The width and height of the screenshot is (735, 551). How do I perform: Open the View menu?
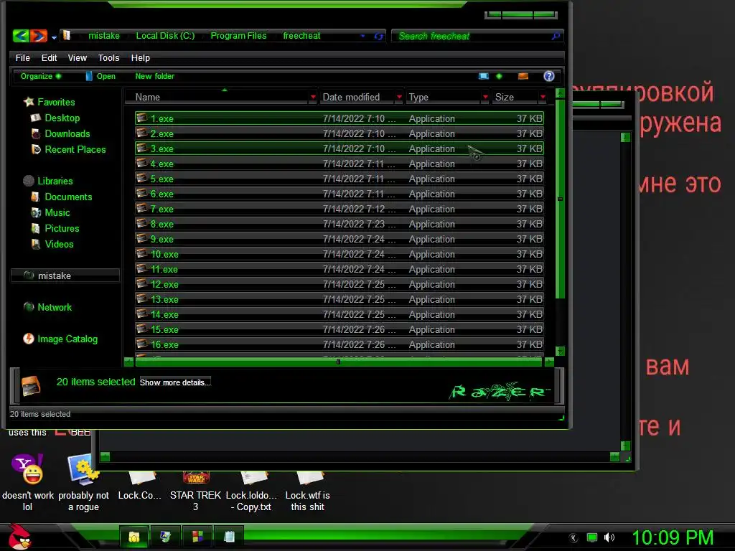coord(78,57)
